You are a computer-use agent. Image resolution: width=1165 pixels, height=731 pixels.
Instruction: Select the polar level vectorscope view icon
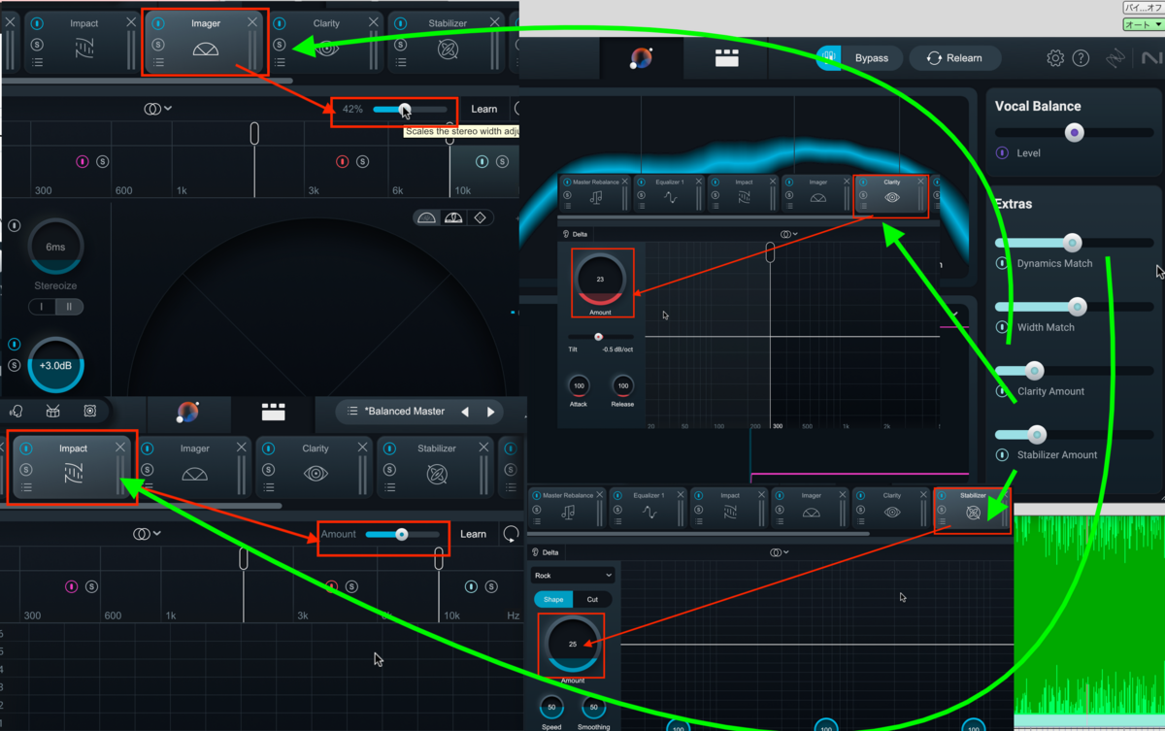tap(453, 218)
